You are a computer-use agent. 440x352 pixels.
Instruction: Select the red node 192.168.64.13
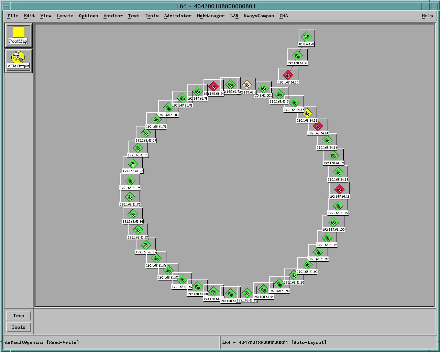click(x=339, y=188)
